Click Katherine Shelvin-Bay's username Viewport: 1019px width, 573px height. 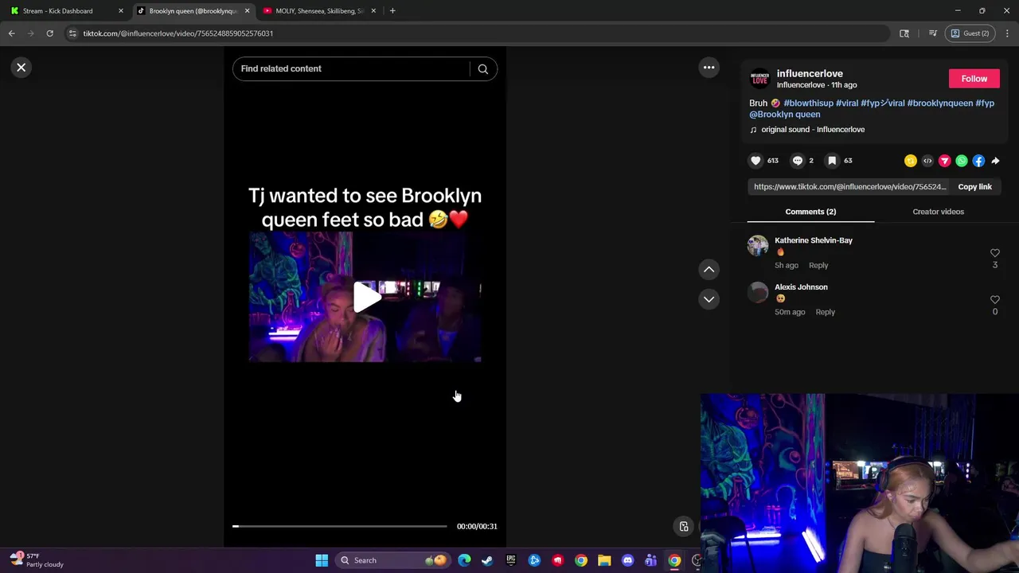tap(814, 240)
